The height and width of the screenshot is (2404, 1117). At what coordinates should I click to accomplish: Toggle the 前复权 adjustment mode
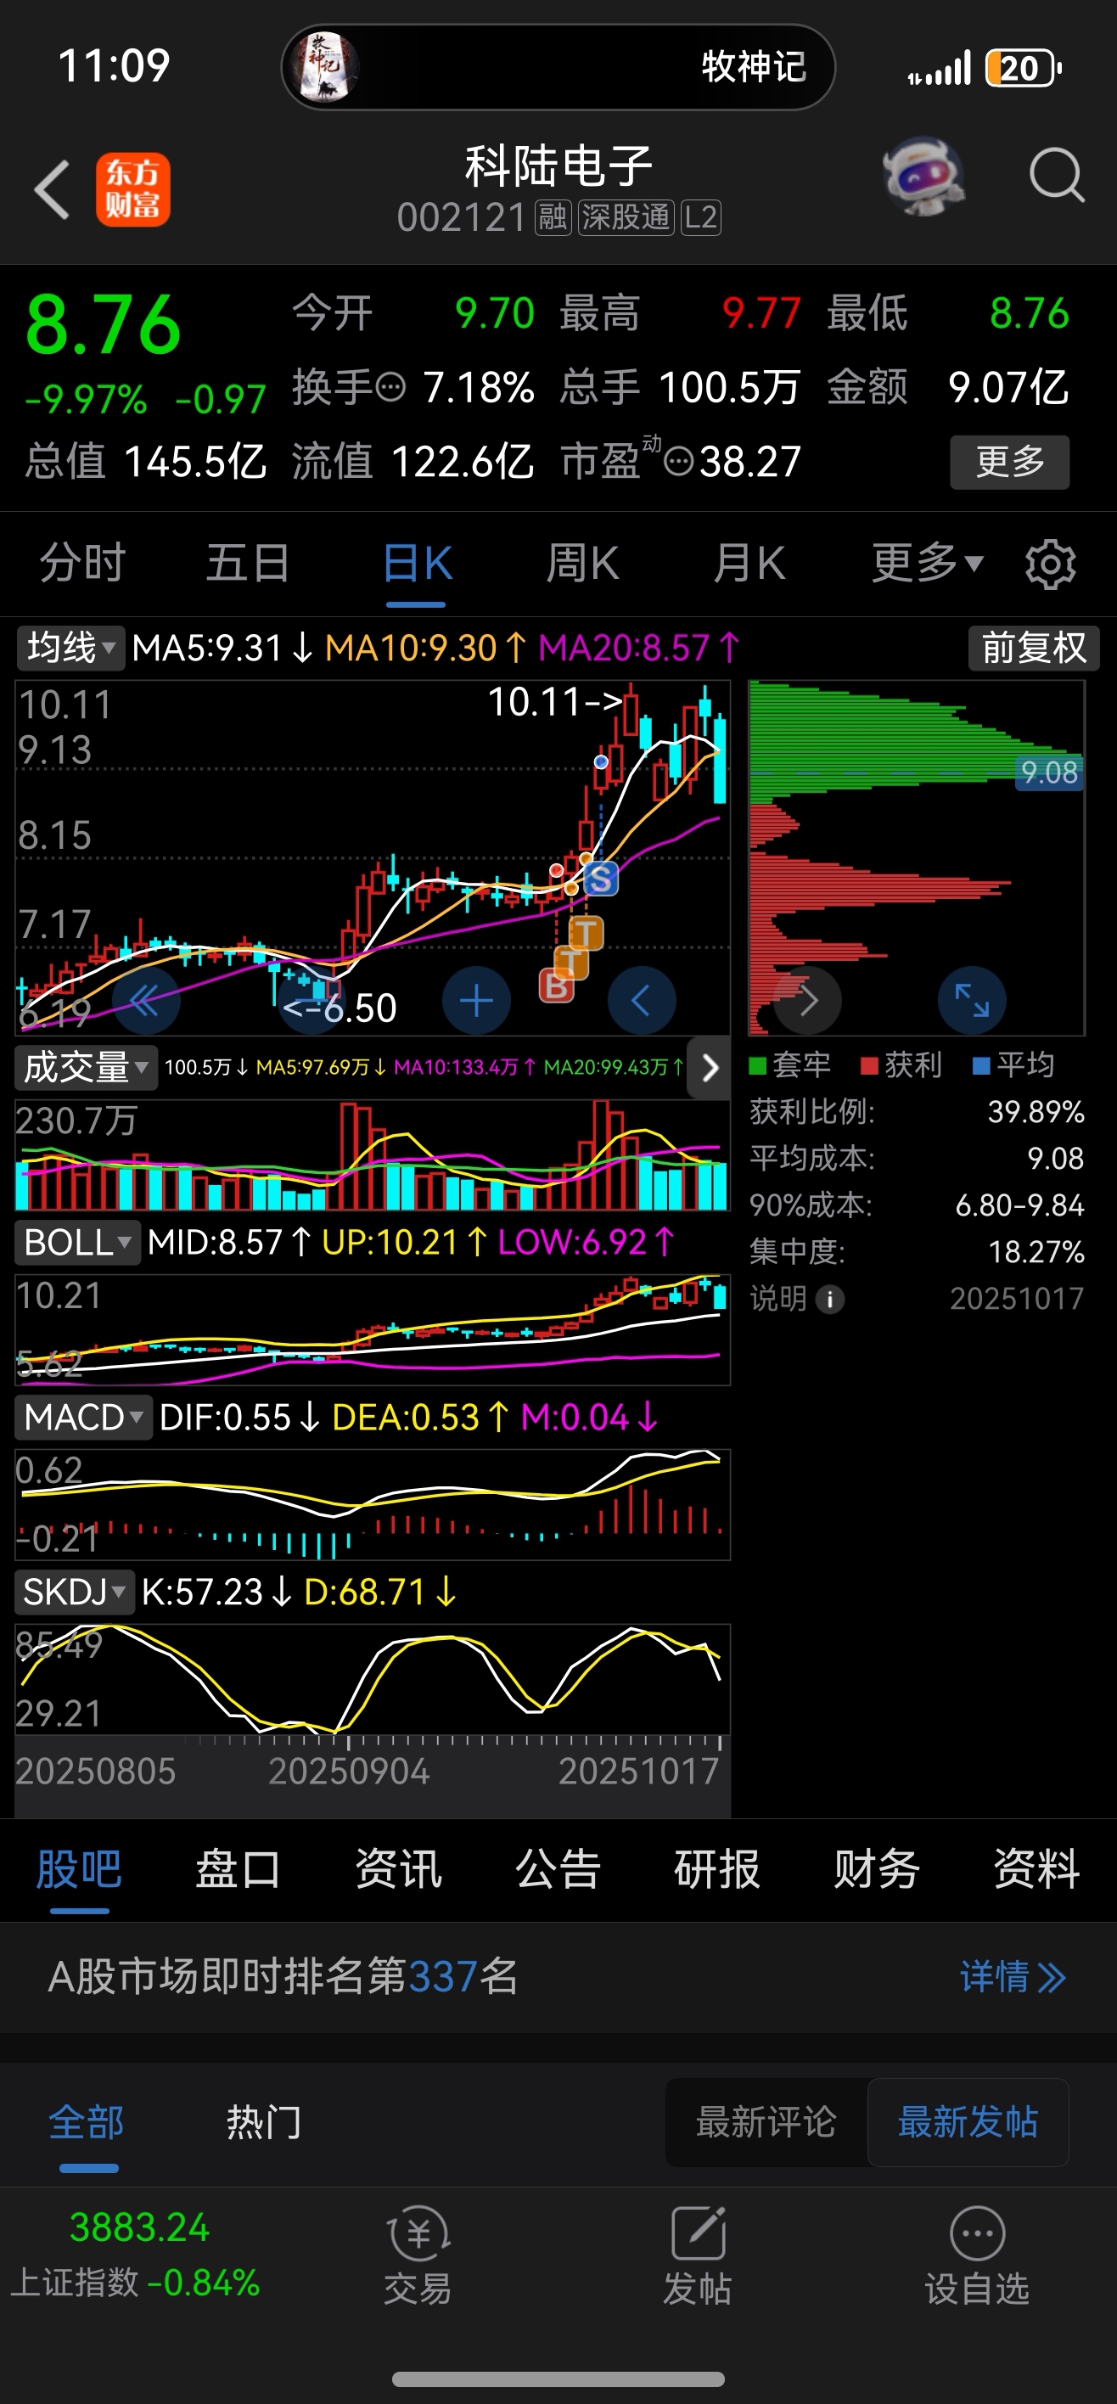point(1033,648)
